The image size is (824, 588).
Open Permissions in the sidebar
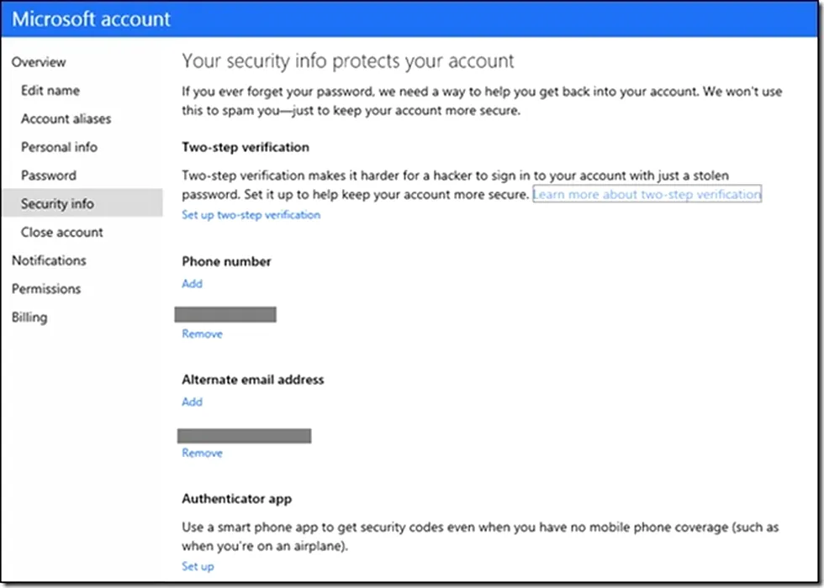(x=46, y=289)
